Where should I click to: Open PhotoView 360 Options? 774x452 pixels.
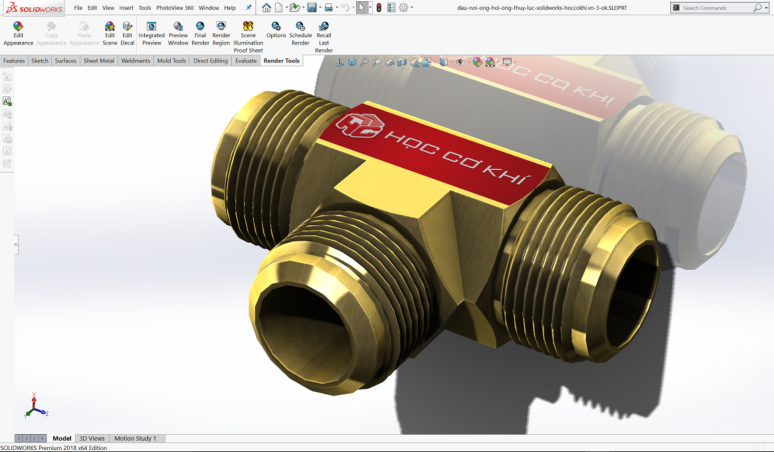pos(276,31)
